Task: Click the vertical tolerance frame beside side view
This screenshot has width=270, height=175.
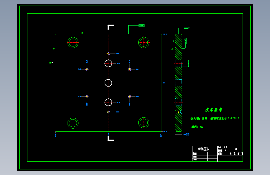Action: [185, 41]
